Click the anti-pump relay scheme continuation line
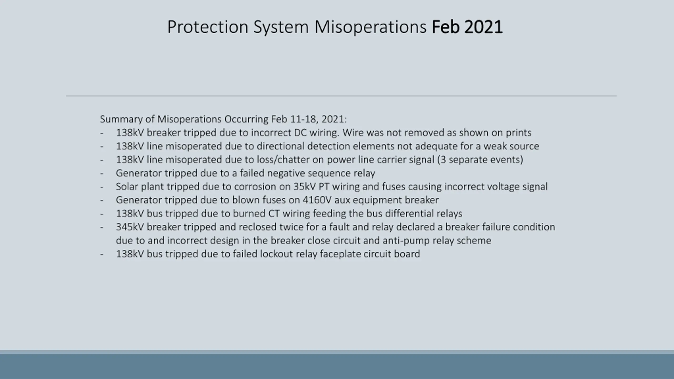The image size is (674, 379). [x=304, y=241]
